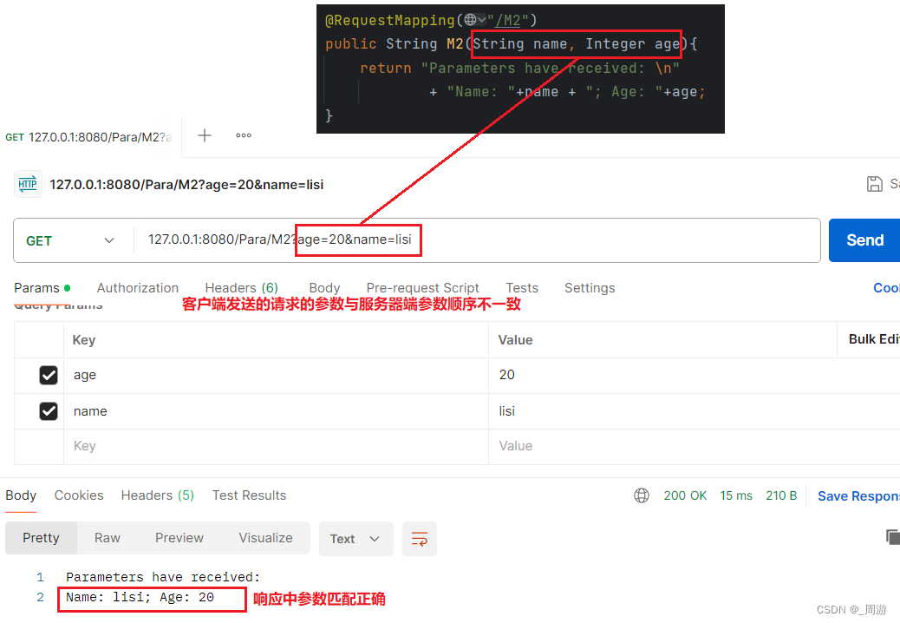Image resolution: width=900 pixels, height=623 pixels.
Task: Click the value cell containing 20
Action: pyautogui.click(x=694, y=376)
